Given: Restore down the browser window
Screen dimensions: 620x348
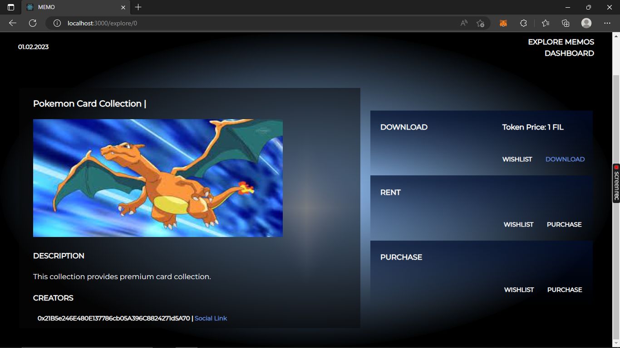Looking at the screenshot, I should 589,7.
